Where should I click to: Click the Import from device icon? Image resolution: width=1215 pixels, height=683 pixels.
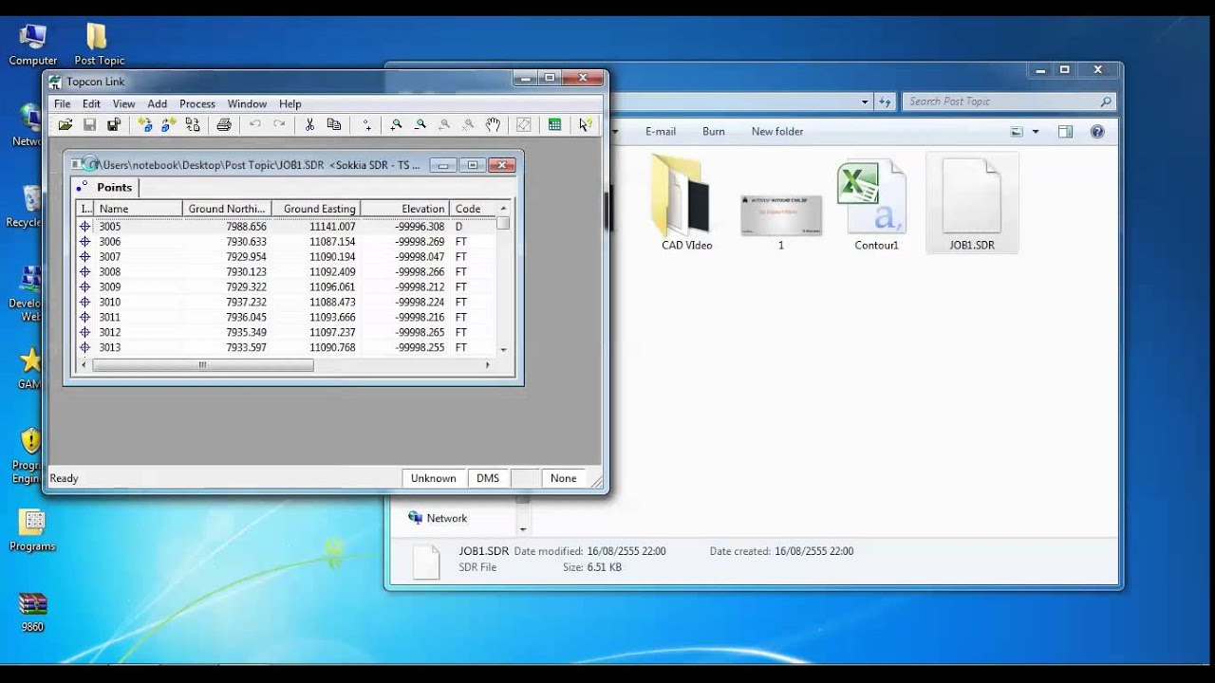pyautogui.click(x=145, y=124)
